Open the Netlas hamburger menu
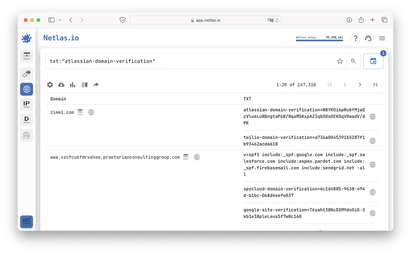Screen dimensions: 411x254 click(382, 38)
